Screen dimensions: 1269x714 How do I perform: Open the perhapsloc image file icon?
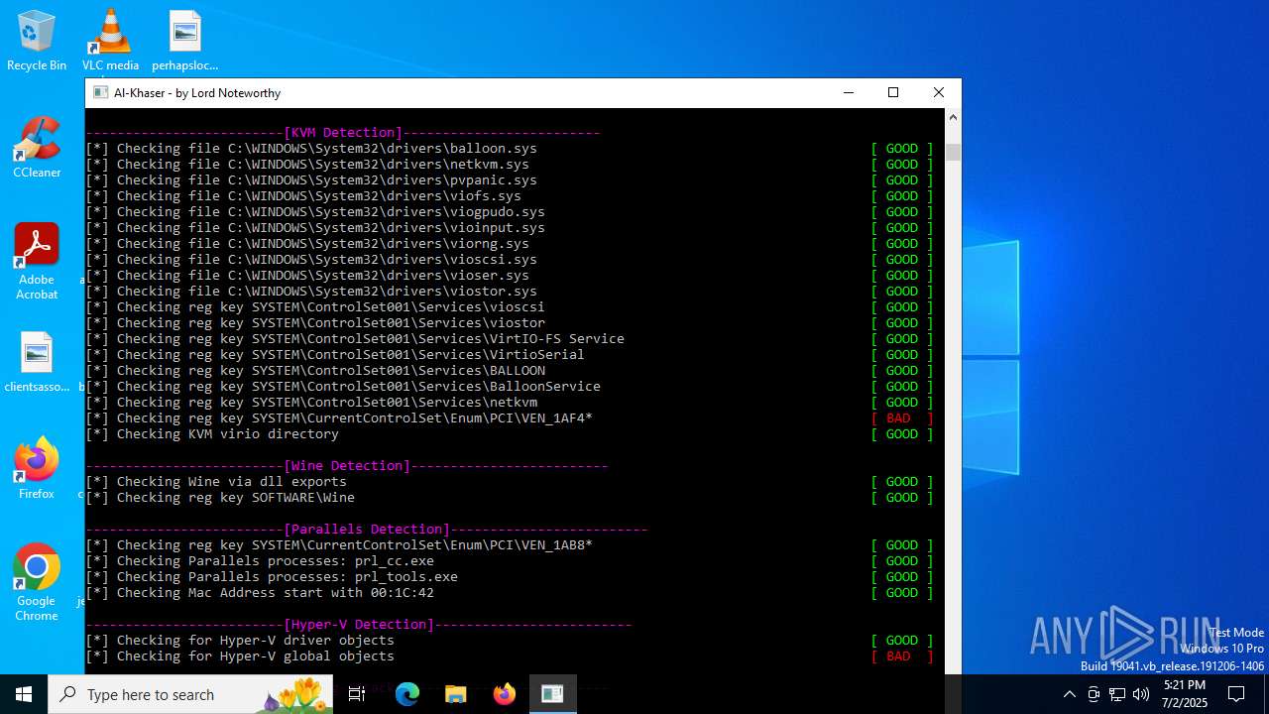point(184,42)
